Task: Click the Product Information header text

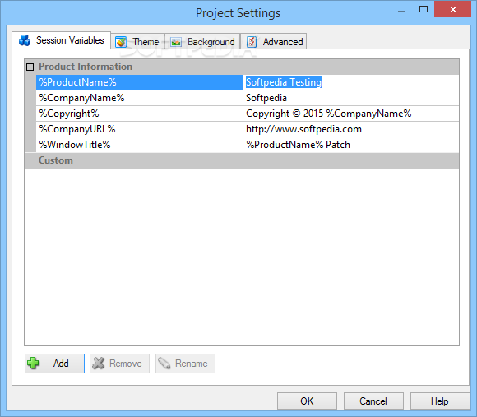Action: (x=86, y=67)
